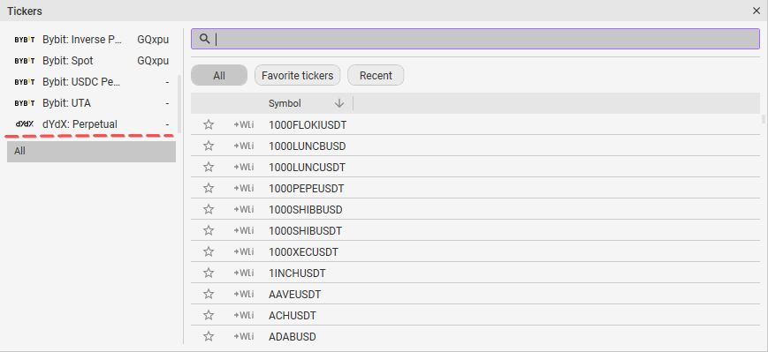Image resolution: width=768 pixels, height=352 pixels.
Task: Star ACHUSDT as a favorite ticker
Action: pos(209,315)
